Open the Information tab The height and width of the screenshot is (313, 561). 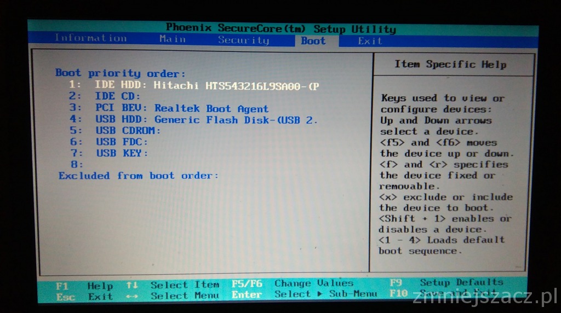[x=91, y=38]
